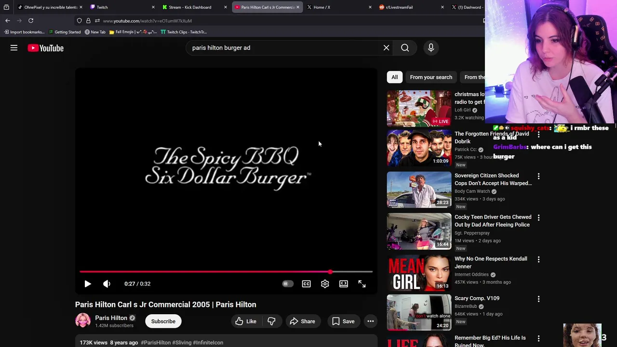Go back with the browser arrow
This screenshot has width=617, height=347.
click(7, 21)
